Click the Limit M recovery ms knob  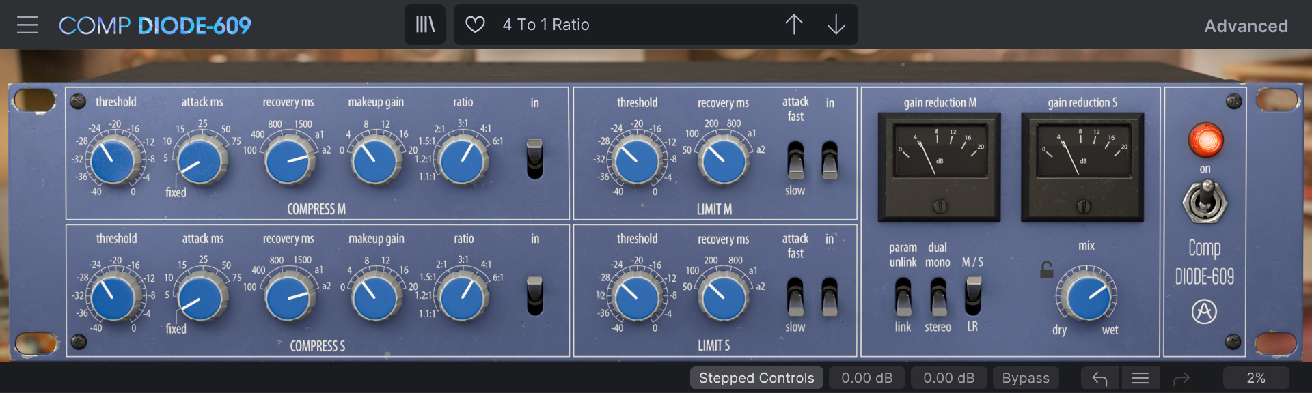click(x=724, y=161)
